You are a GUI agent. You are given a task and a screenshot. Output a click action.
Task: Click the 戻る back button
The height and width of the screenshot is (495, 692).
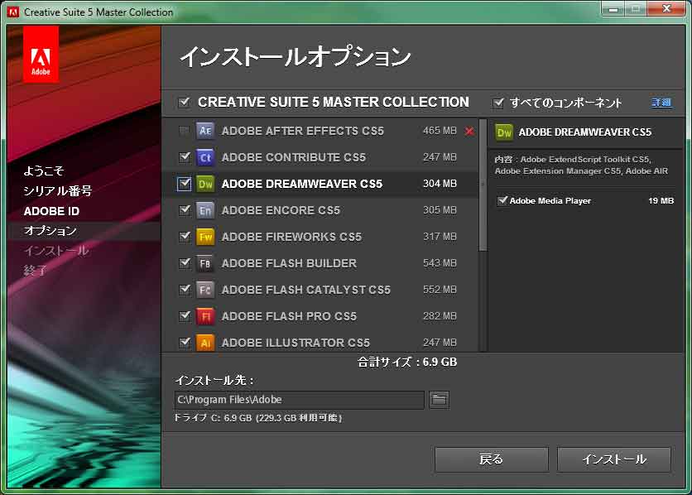point(491,459)
